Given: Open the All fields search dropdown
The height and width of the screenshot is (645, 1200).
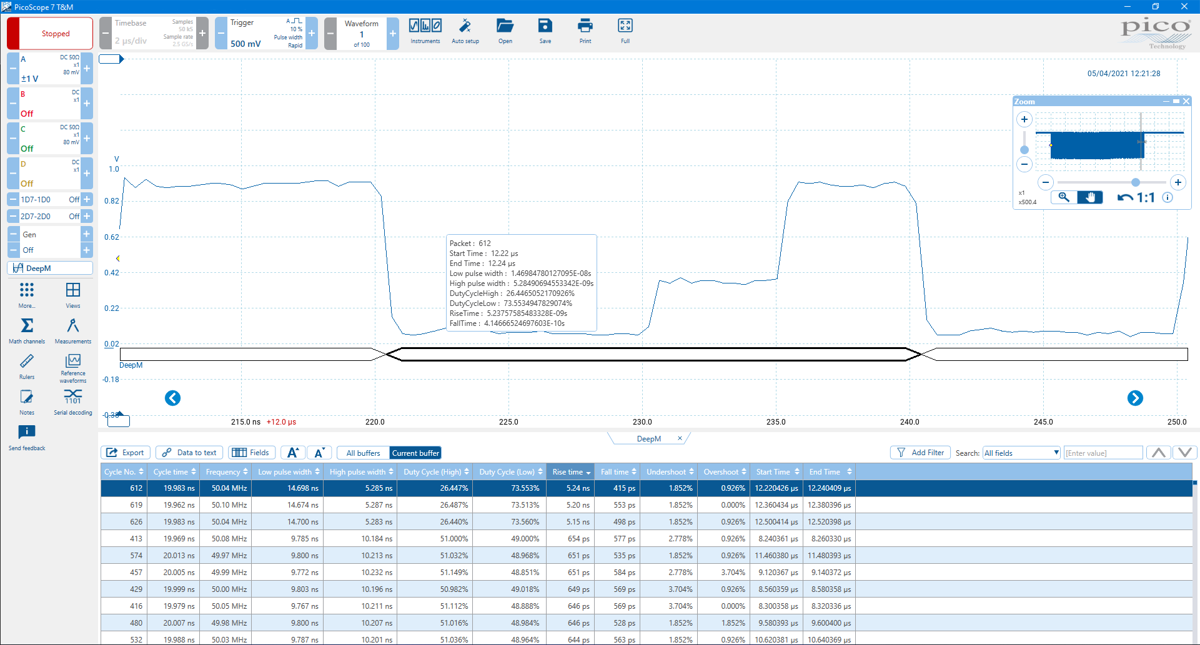Looking at the screenshot, I should pyautogui.click(x=1021, y=453).
